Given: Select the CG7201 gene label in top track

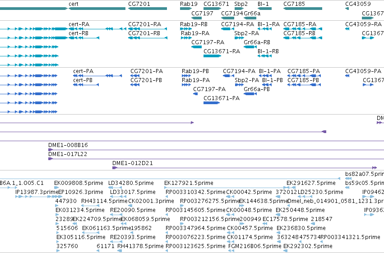Looking at the screenshot, I should (139, 4).
